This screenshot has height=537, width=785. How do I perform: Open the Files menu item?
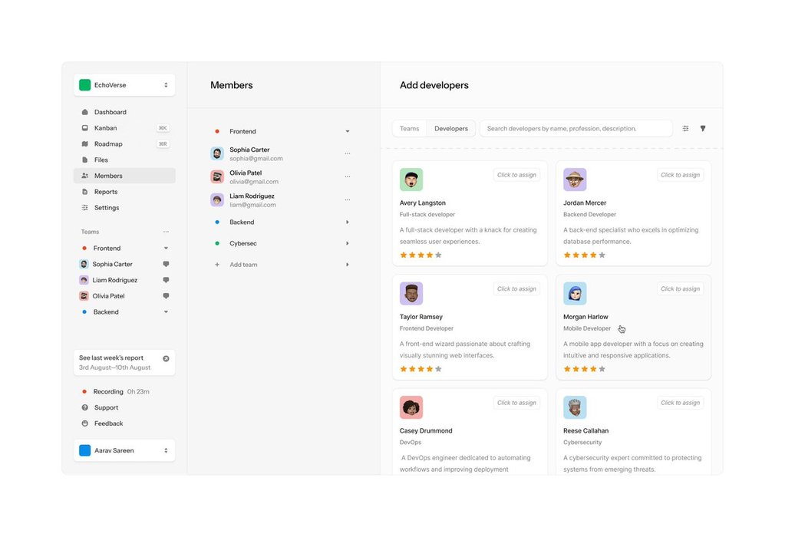124,160
